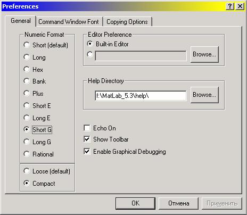Image resolution: width=247 pixels, height=215 pixels.
Task: Click the external editor path field
Action: [141, 56]
